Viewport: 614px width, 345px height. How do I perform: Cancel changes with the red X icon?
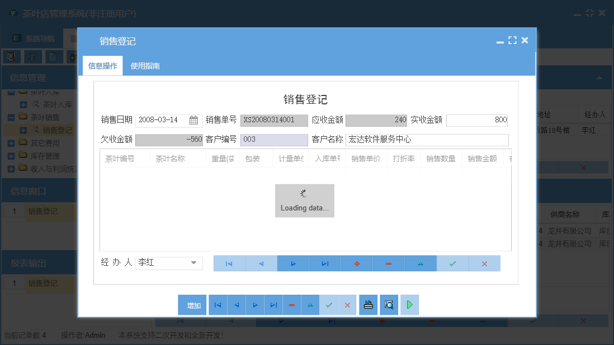484,263
